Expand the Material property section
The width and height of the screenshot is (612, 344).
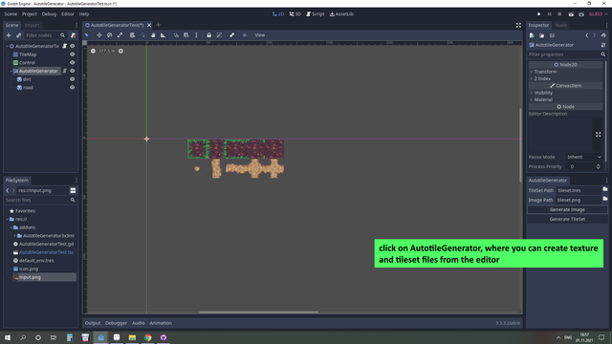(x=565, y=99)
